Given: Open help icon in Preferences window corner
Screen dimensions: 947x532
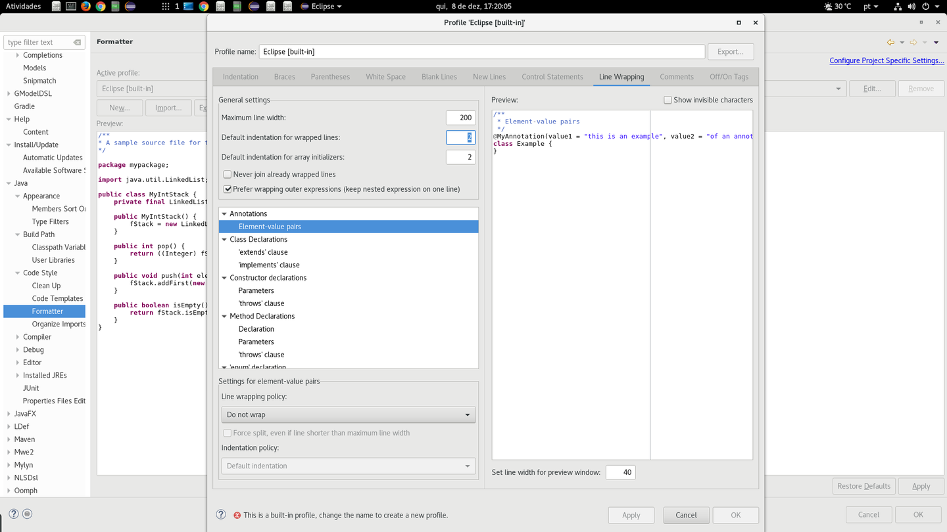Looking at the screenshot, I should coord(13,514).
